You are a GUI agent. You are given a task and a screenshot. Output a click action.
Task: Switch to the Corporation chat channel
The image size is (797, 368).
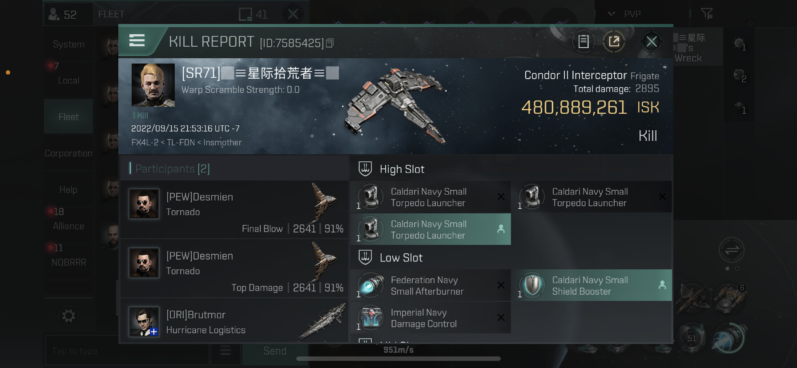coord(68,153)
